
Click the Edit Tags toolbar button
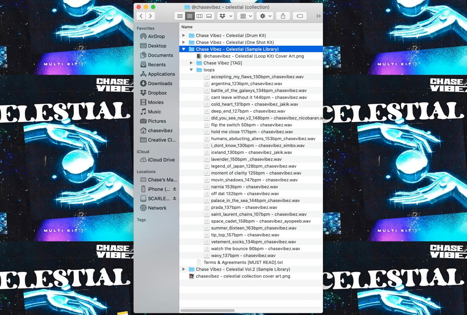300,16
